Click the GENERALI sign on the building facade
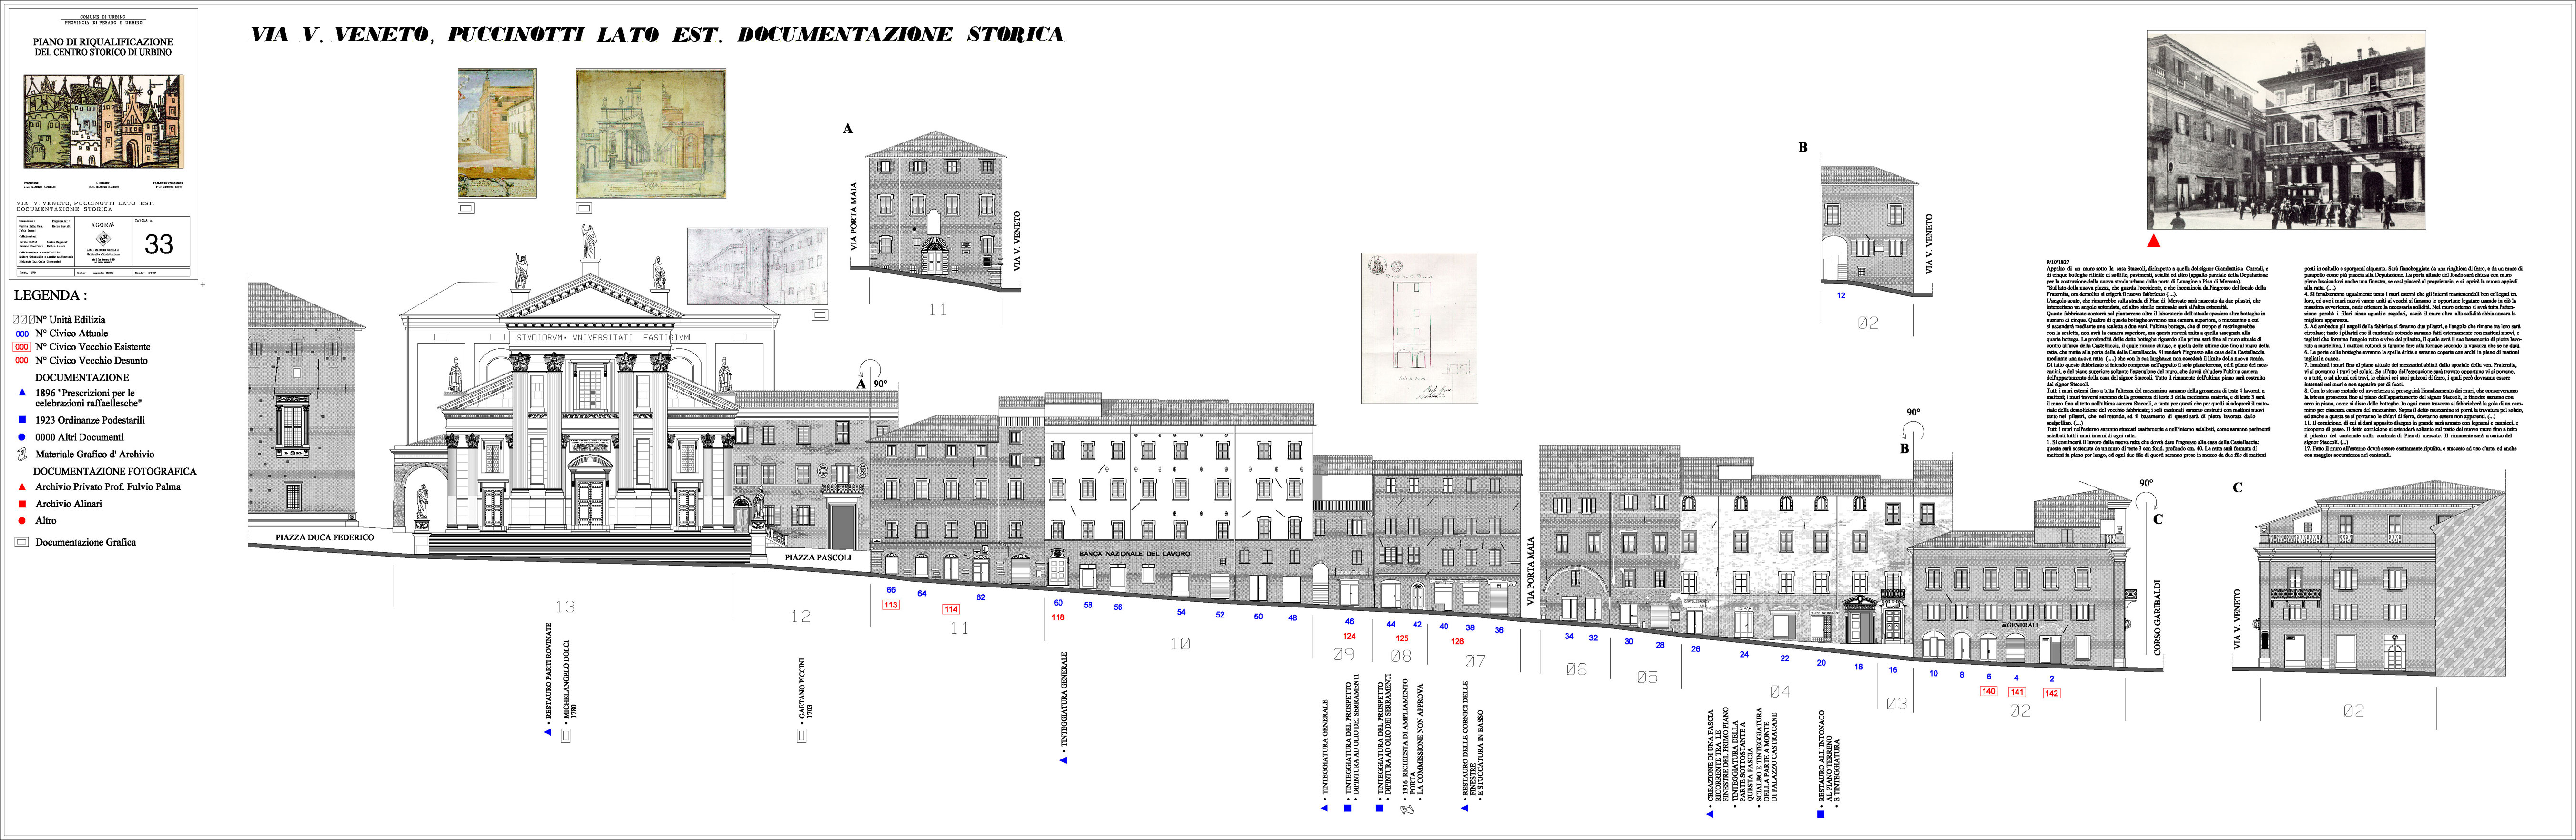The height and width of the screenshot is (840, 2576). (2021, 625)
